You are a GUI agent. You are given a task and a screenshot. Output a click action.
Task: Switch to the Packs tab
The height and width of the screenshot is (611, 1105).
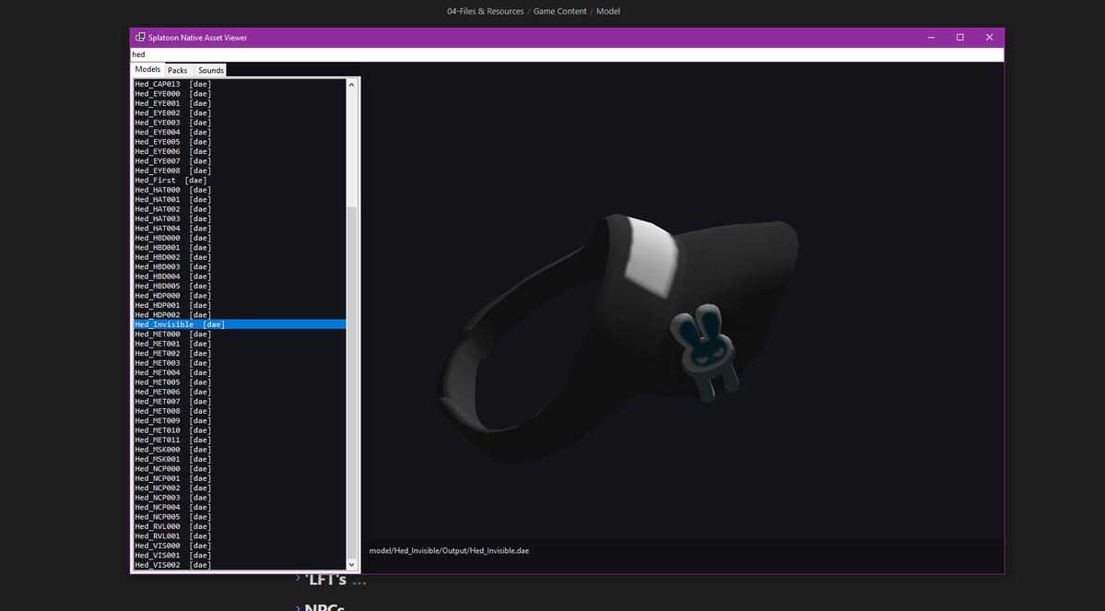coord(178,70)
